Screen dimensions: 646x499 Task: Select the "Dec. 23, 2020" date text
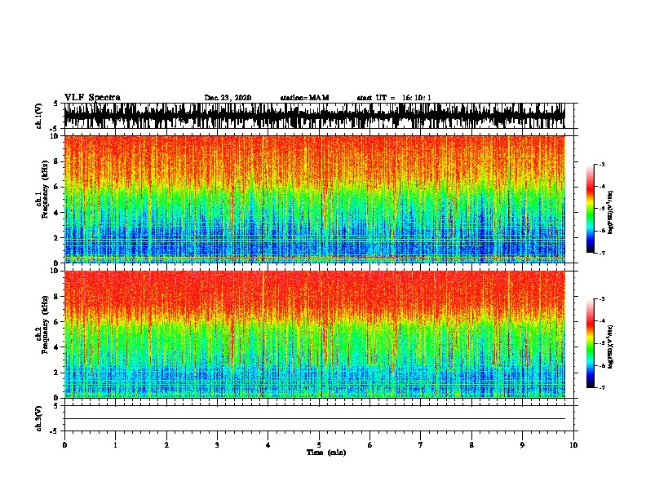coord(228,98)
